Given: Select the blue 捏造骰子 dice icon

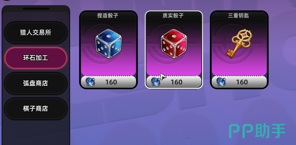Looking at the screenshot, I should [x=108, y=44].
